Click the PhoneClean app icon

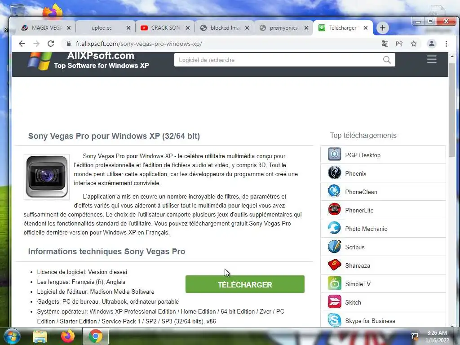pos(334,191)
